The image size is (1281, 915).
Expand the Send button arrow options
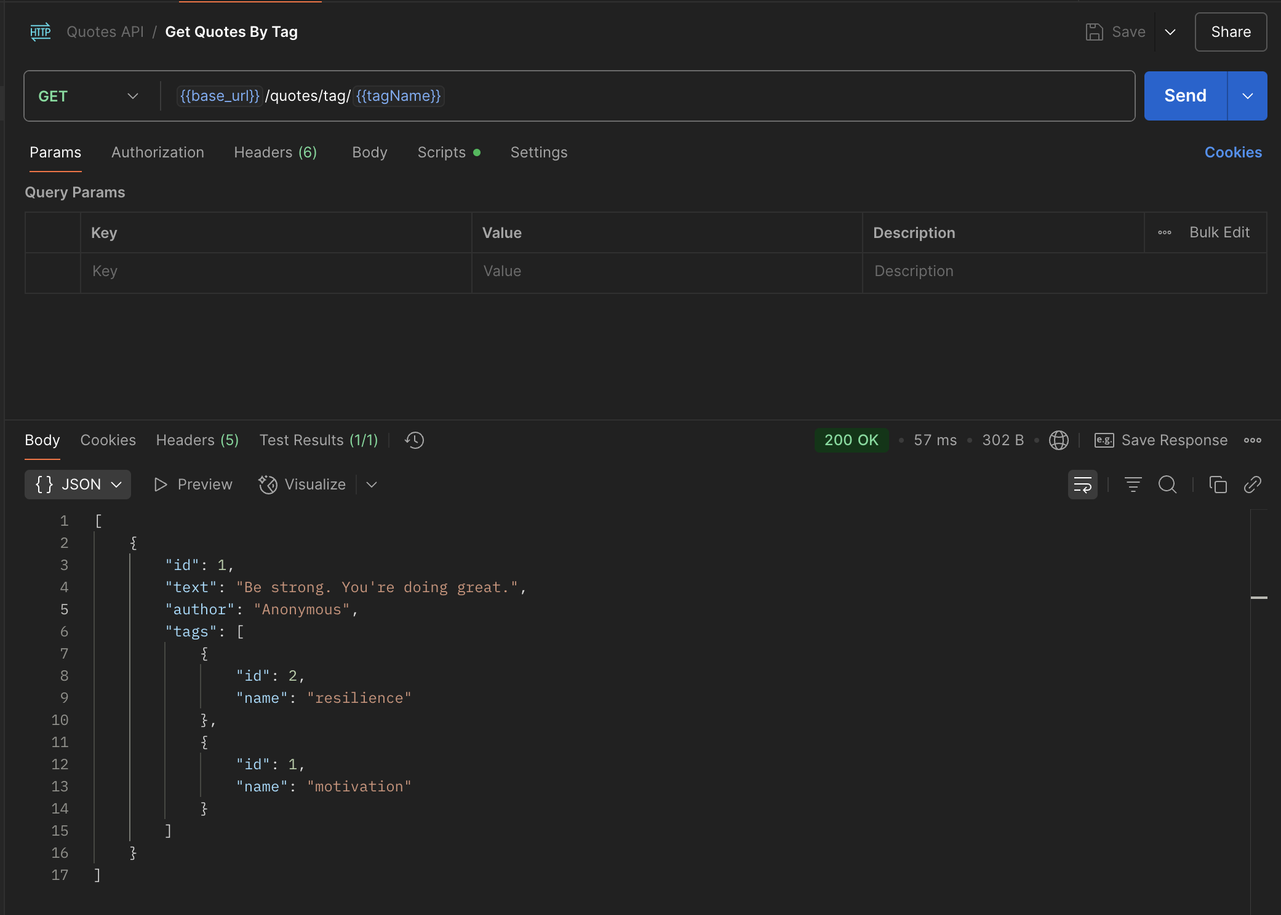(x=1247, y=96)
